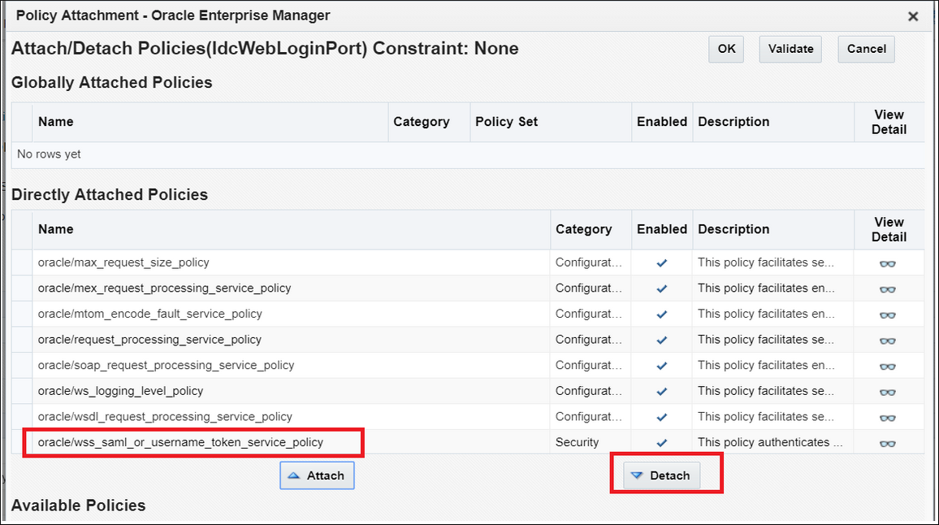Click Enabled checkmark for wss_saml_or_username_token_service_policy
The width and height of the screenshot is (939, 525).
click(662, 443)
